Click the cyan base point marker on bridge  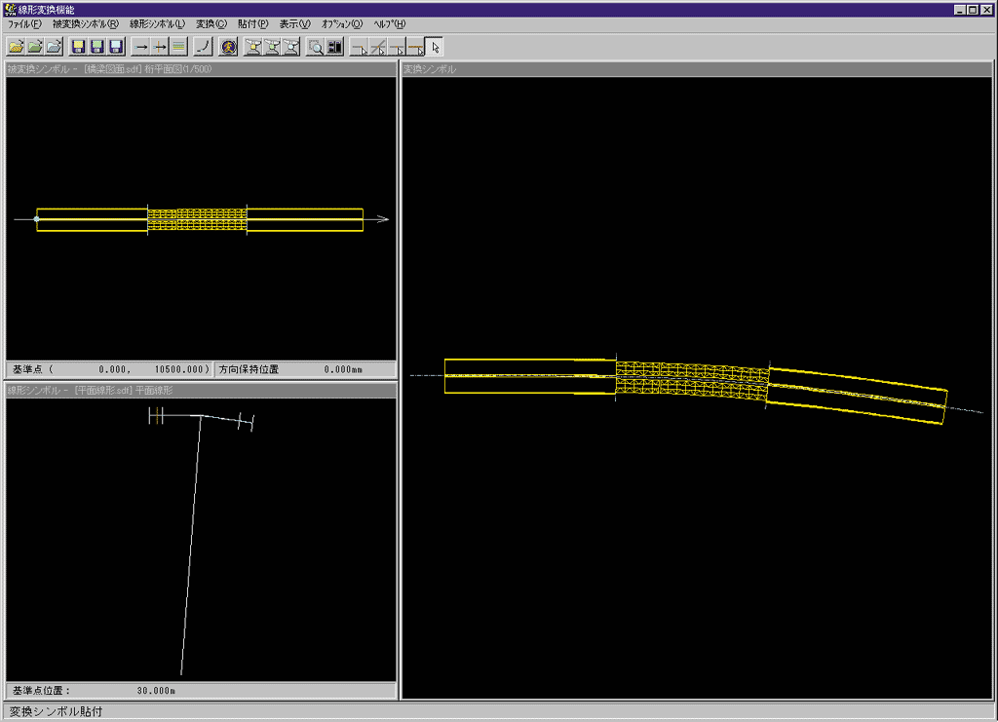(x=36, y=219)
